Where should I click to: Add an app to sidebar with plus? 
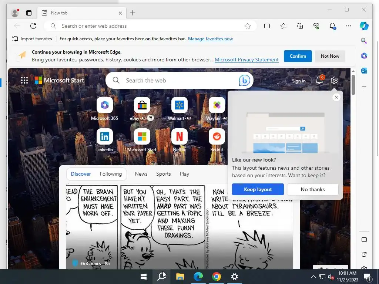364,87
